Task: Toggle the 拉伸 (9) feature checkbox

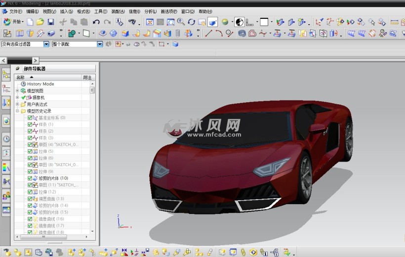Action: click(30, 171)
